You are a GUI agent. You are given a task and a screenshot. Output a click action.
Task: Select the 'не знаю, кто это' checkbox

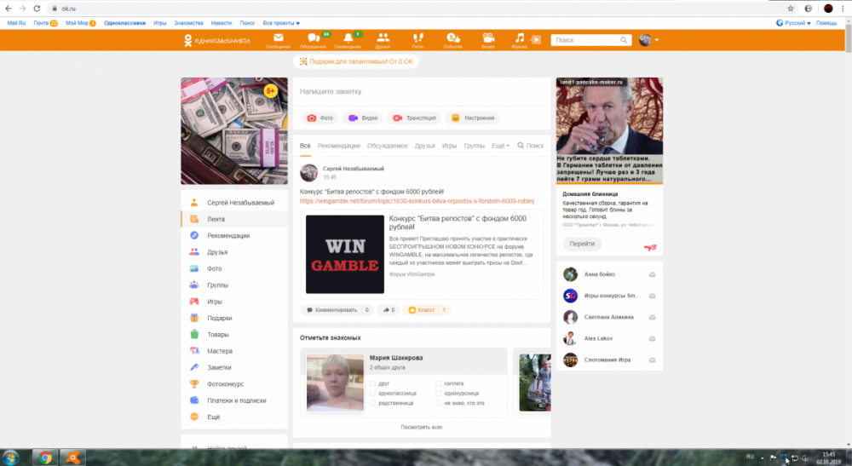tap(438, 403)
